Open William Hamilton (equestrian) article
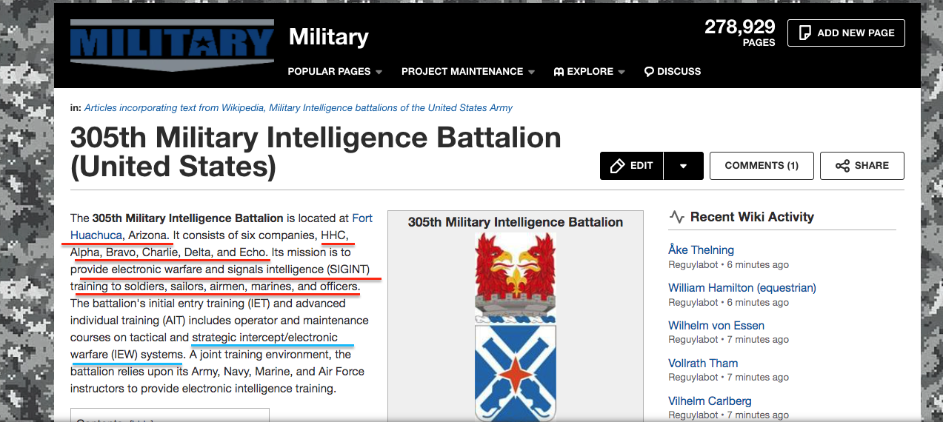 point(742,288)
